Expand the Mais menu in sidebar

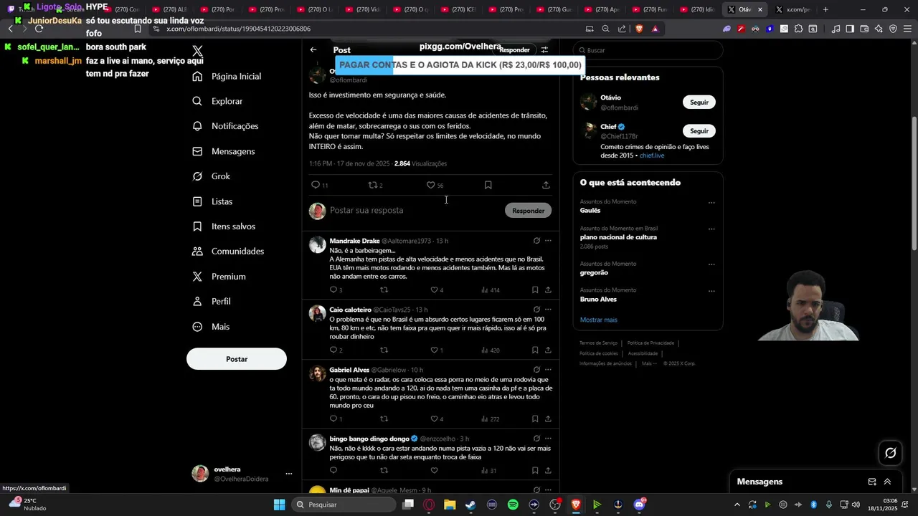tap(211, 327)
